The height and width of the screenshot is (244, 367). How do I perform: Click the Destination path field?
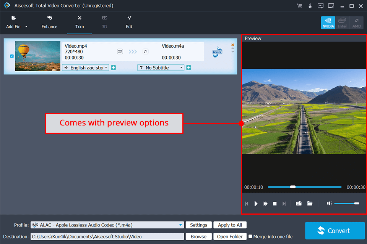[107, 236]
